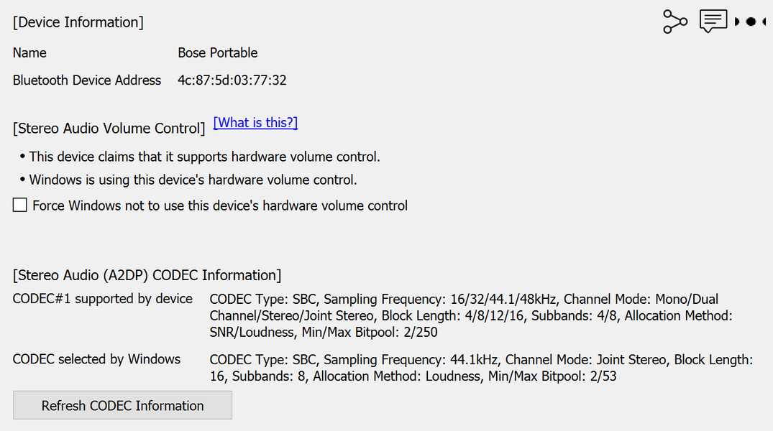Click the "Windows is using" hardware volume text
The image size is (773, 431).
click(193, 180)
